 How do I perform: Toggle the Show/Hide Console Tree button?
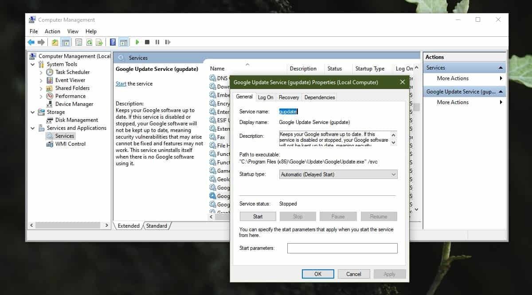click(65, 42)
